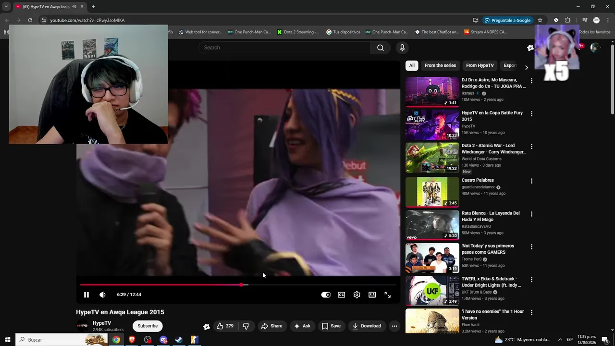Open video player settings gear
Viewport: 615px width, 346px height.
[357, 295]
